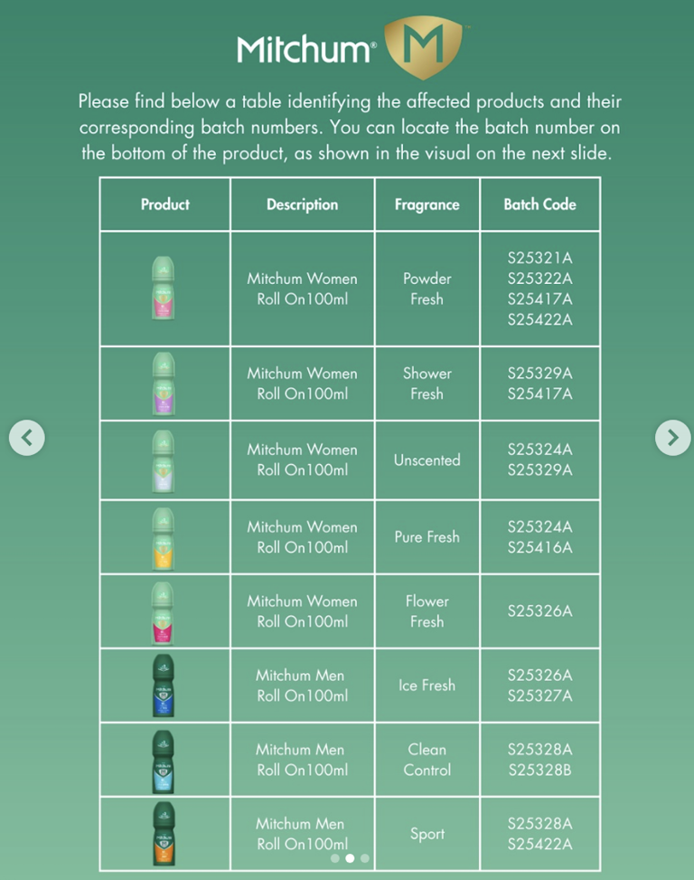Select the second highlighted pagination dot
This screenshot has height=880, width=694.
(350, 857)
